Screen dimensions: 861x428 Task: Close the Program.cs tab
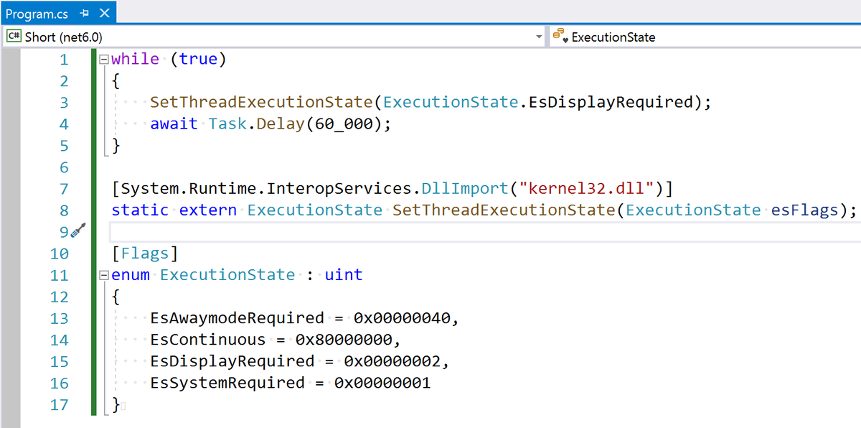coord(104,14)
